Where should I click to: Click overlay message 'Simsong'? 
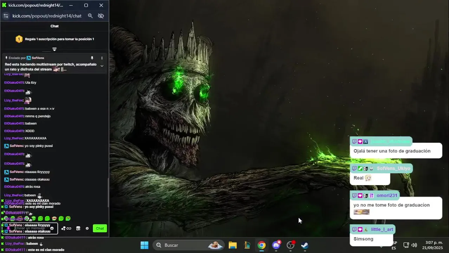tap(363, 239)
